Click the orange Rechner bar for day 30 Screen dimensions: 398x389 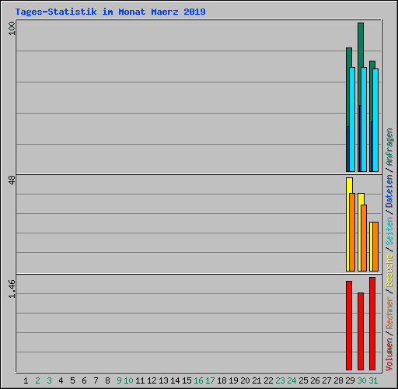click(x=364, y=238)
